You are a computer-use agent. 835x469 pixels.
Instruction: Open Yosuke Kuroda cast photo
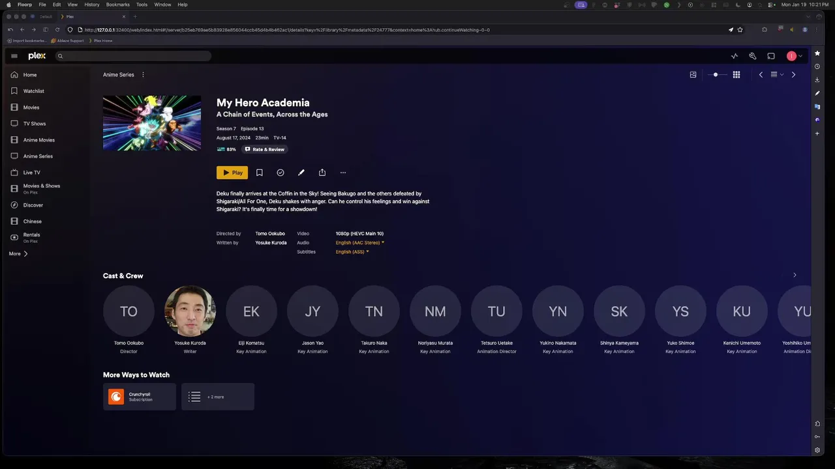(x=190, y=311)
